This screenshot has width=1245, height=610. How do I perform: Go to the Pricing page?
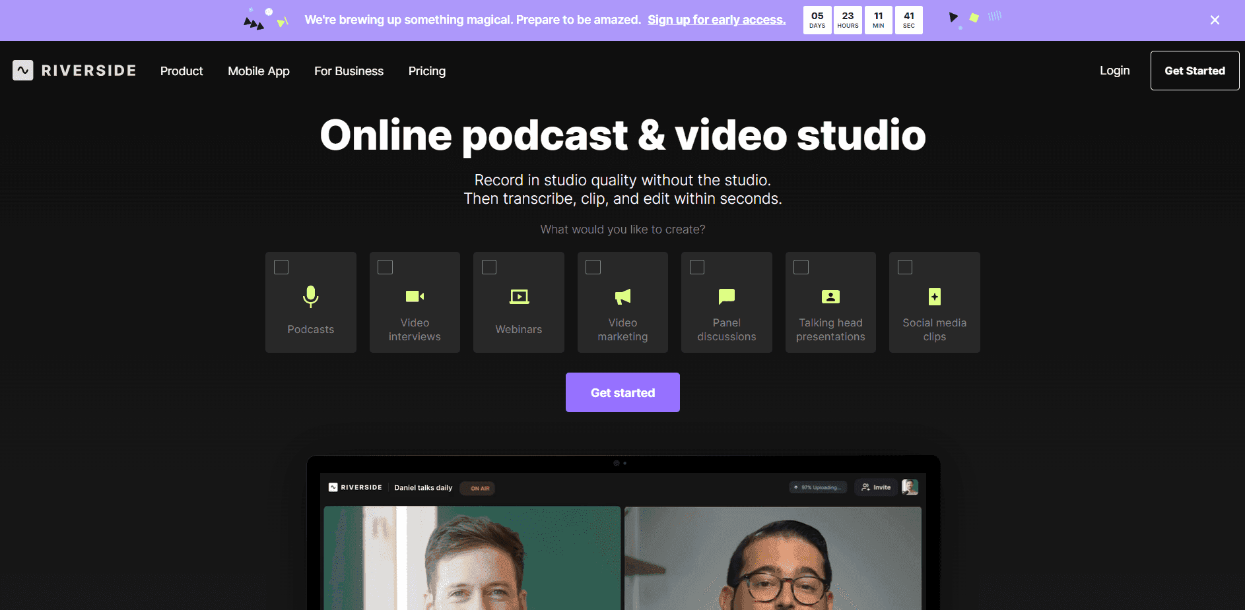[427, 71]
